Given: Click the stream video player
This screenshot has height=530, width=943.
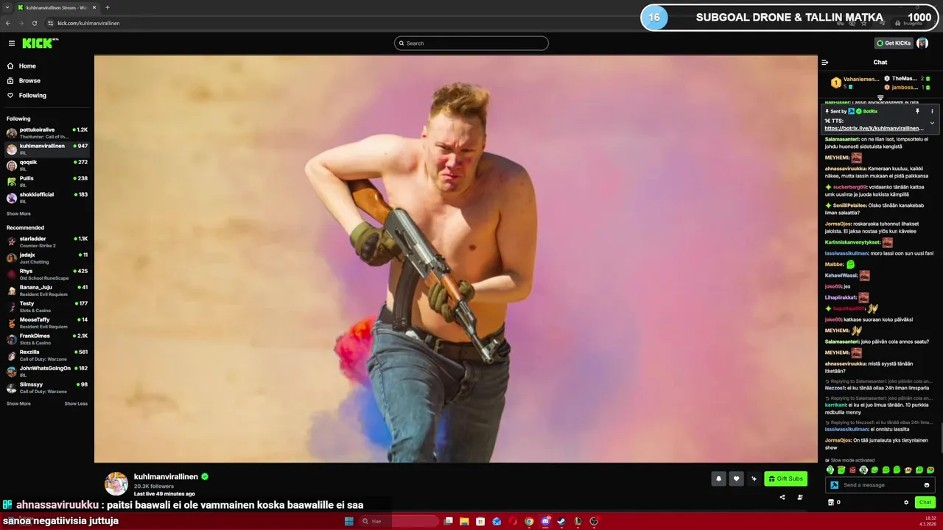Looking at the screenshot, I should (456, 259).
